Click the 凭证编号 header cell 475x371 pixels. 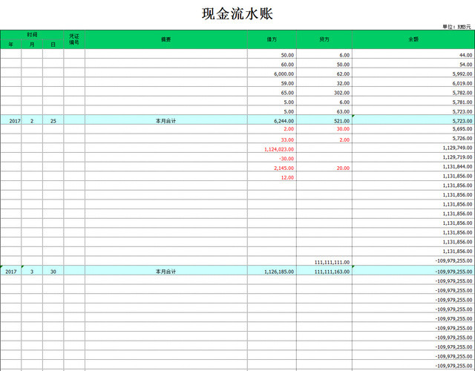coord(74,39)
